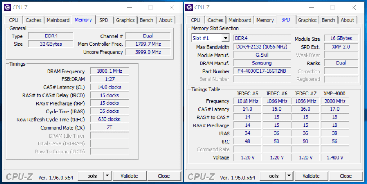Open Graphics tab in right CPU-Z window
The image size is (367, 184).
[307, 20]
